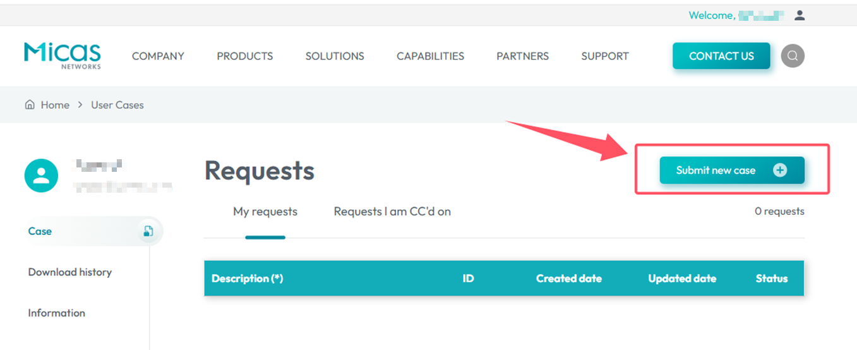Switch to the My requests tab

click(x=265, y=212)
